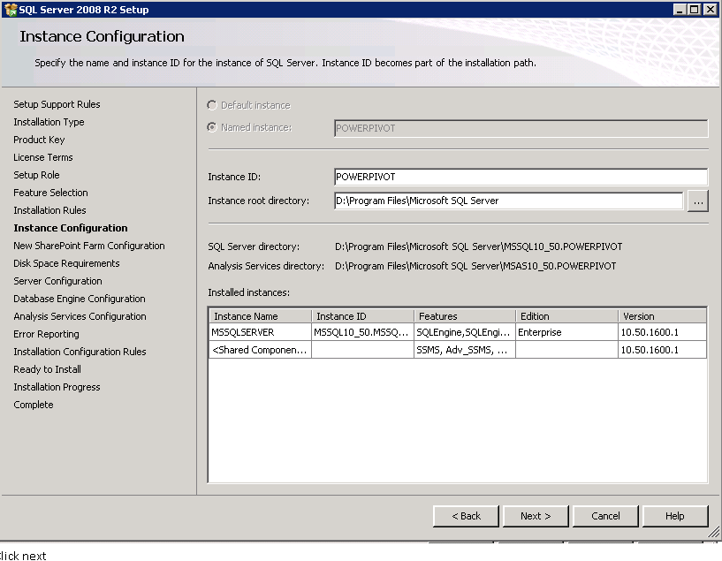The width and height of the screenshot is (722, 561).
Task: Select the MSSQLSERVER instance row
Action: coord(458,332)
